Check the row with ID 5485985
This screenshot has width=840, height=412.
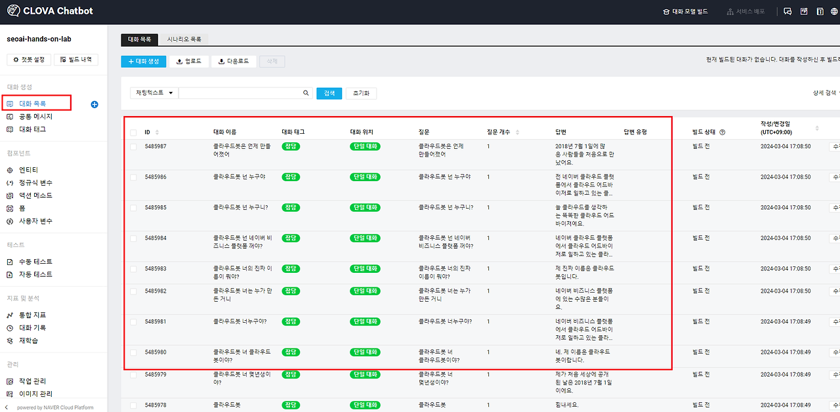(x=133, y=207)
